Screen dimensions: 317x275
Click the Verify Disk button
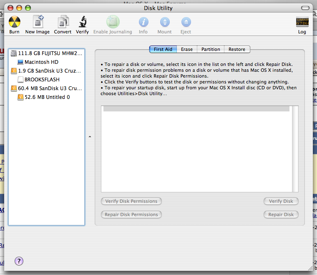click(x=281, y=201)
